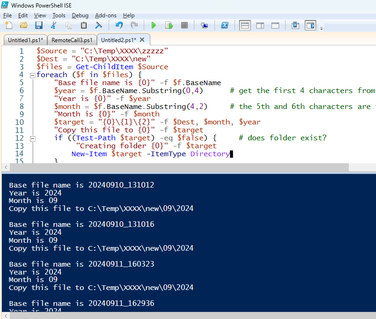Cut selection using the scissors icon
Image resolution: width=376 pixels, height=319 pixels.
click(x=53, y=25)
